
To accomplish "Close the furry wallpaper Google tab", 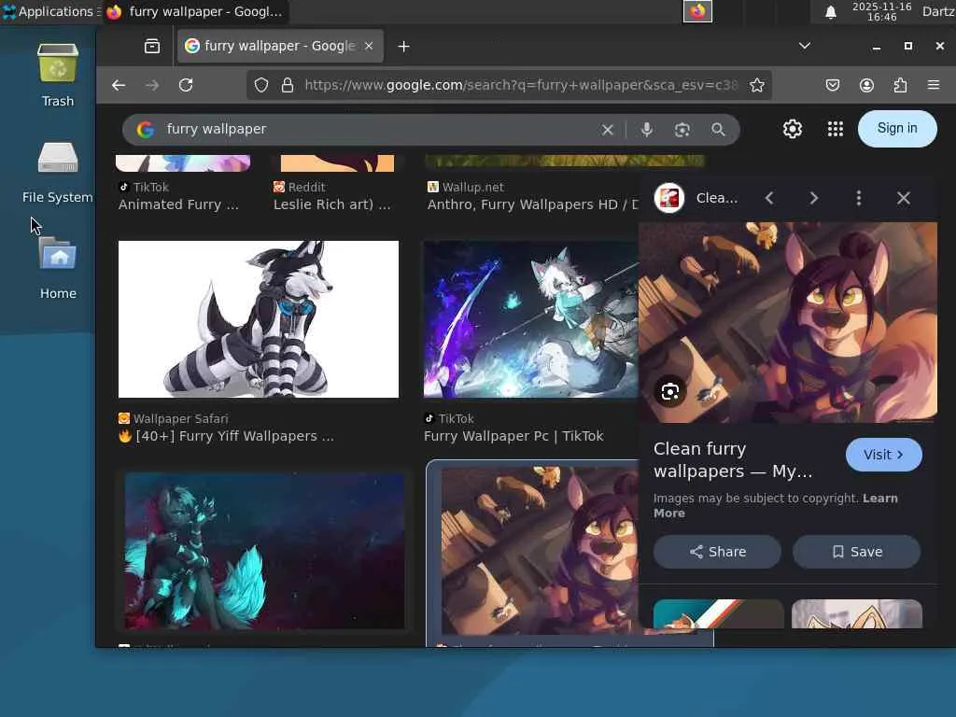I will (369, 47).
